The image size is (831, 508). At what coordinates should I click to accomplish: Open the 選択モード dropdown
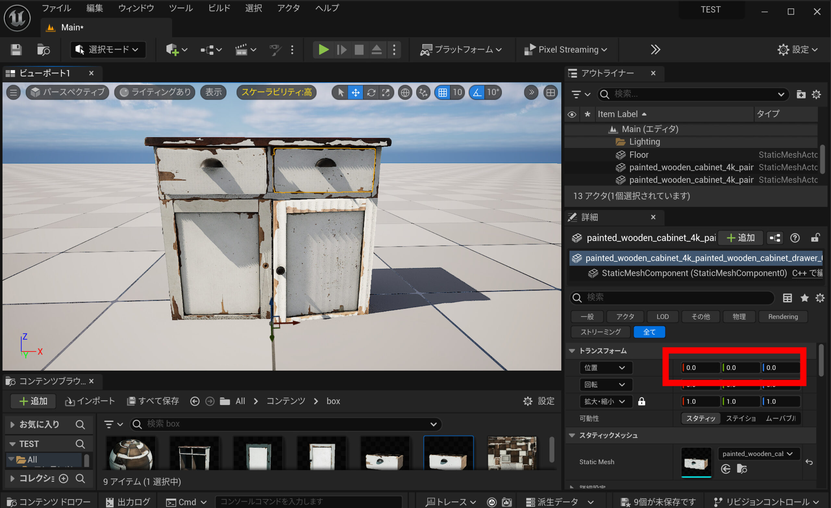click(108, 50)
